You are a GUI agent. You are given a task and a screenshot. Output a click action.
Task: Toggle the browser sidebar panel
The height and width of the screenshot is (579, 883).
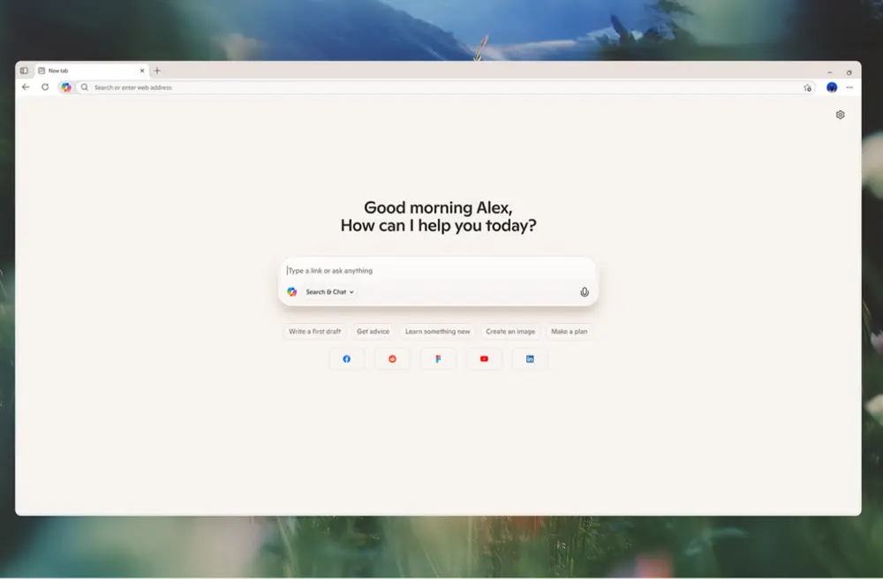click(24, 71)
